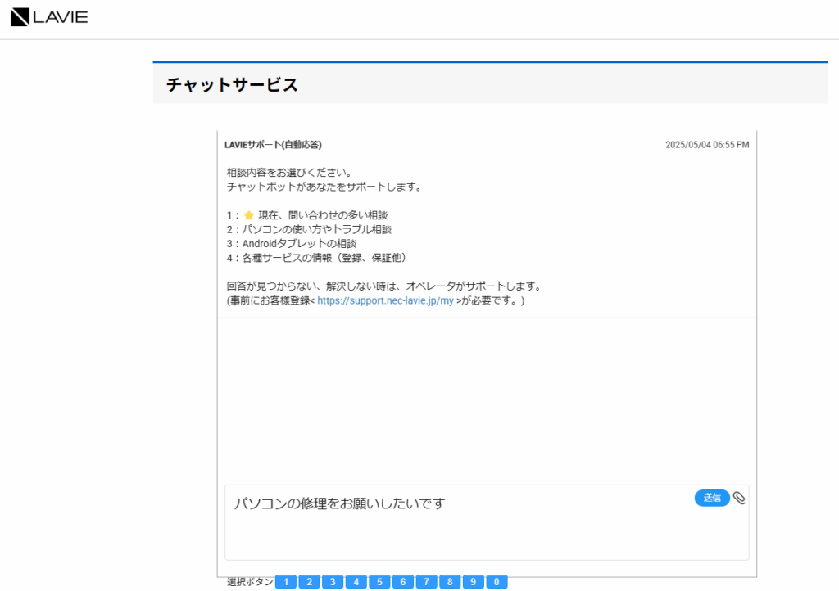Click the チャットサービス page heading
839x591 pixels.
click(x=231, y=83)
